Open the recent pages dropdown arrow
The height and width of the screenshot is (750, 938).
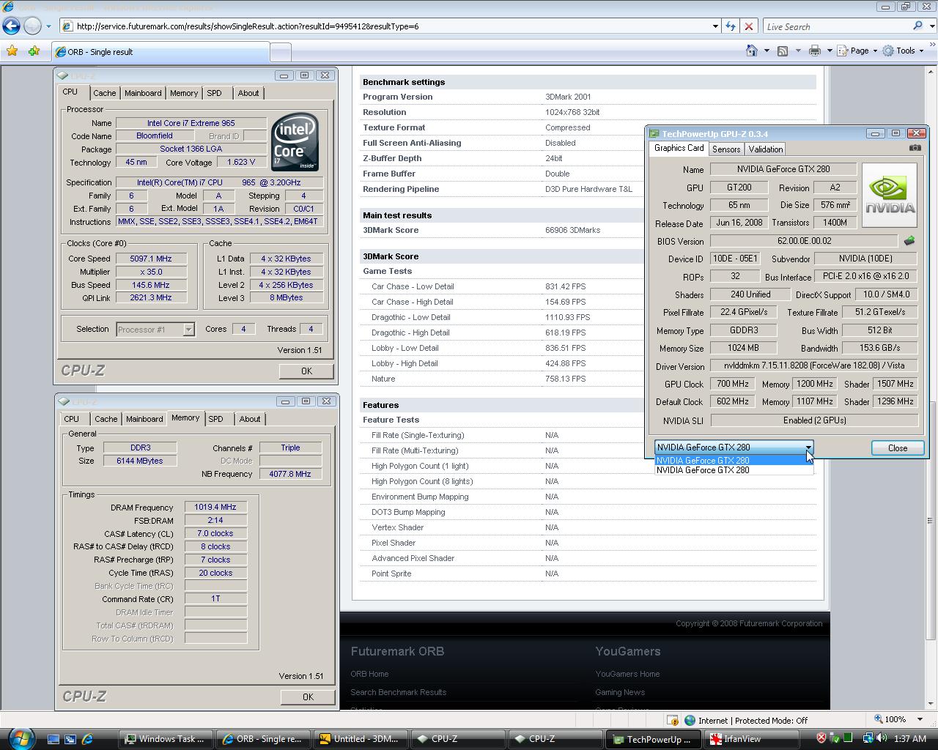pyautogui.click(x=48, y=26)
